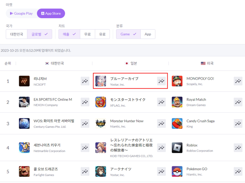The image size is (245, 183).
Task: Click the 미국 column header
Action: tap(207, 63)
